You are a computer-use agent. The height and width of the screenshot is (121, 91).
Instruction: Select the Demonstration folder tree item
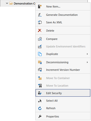pos(22,4)
